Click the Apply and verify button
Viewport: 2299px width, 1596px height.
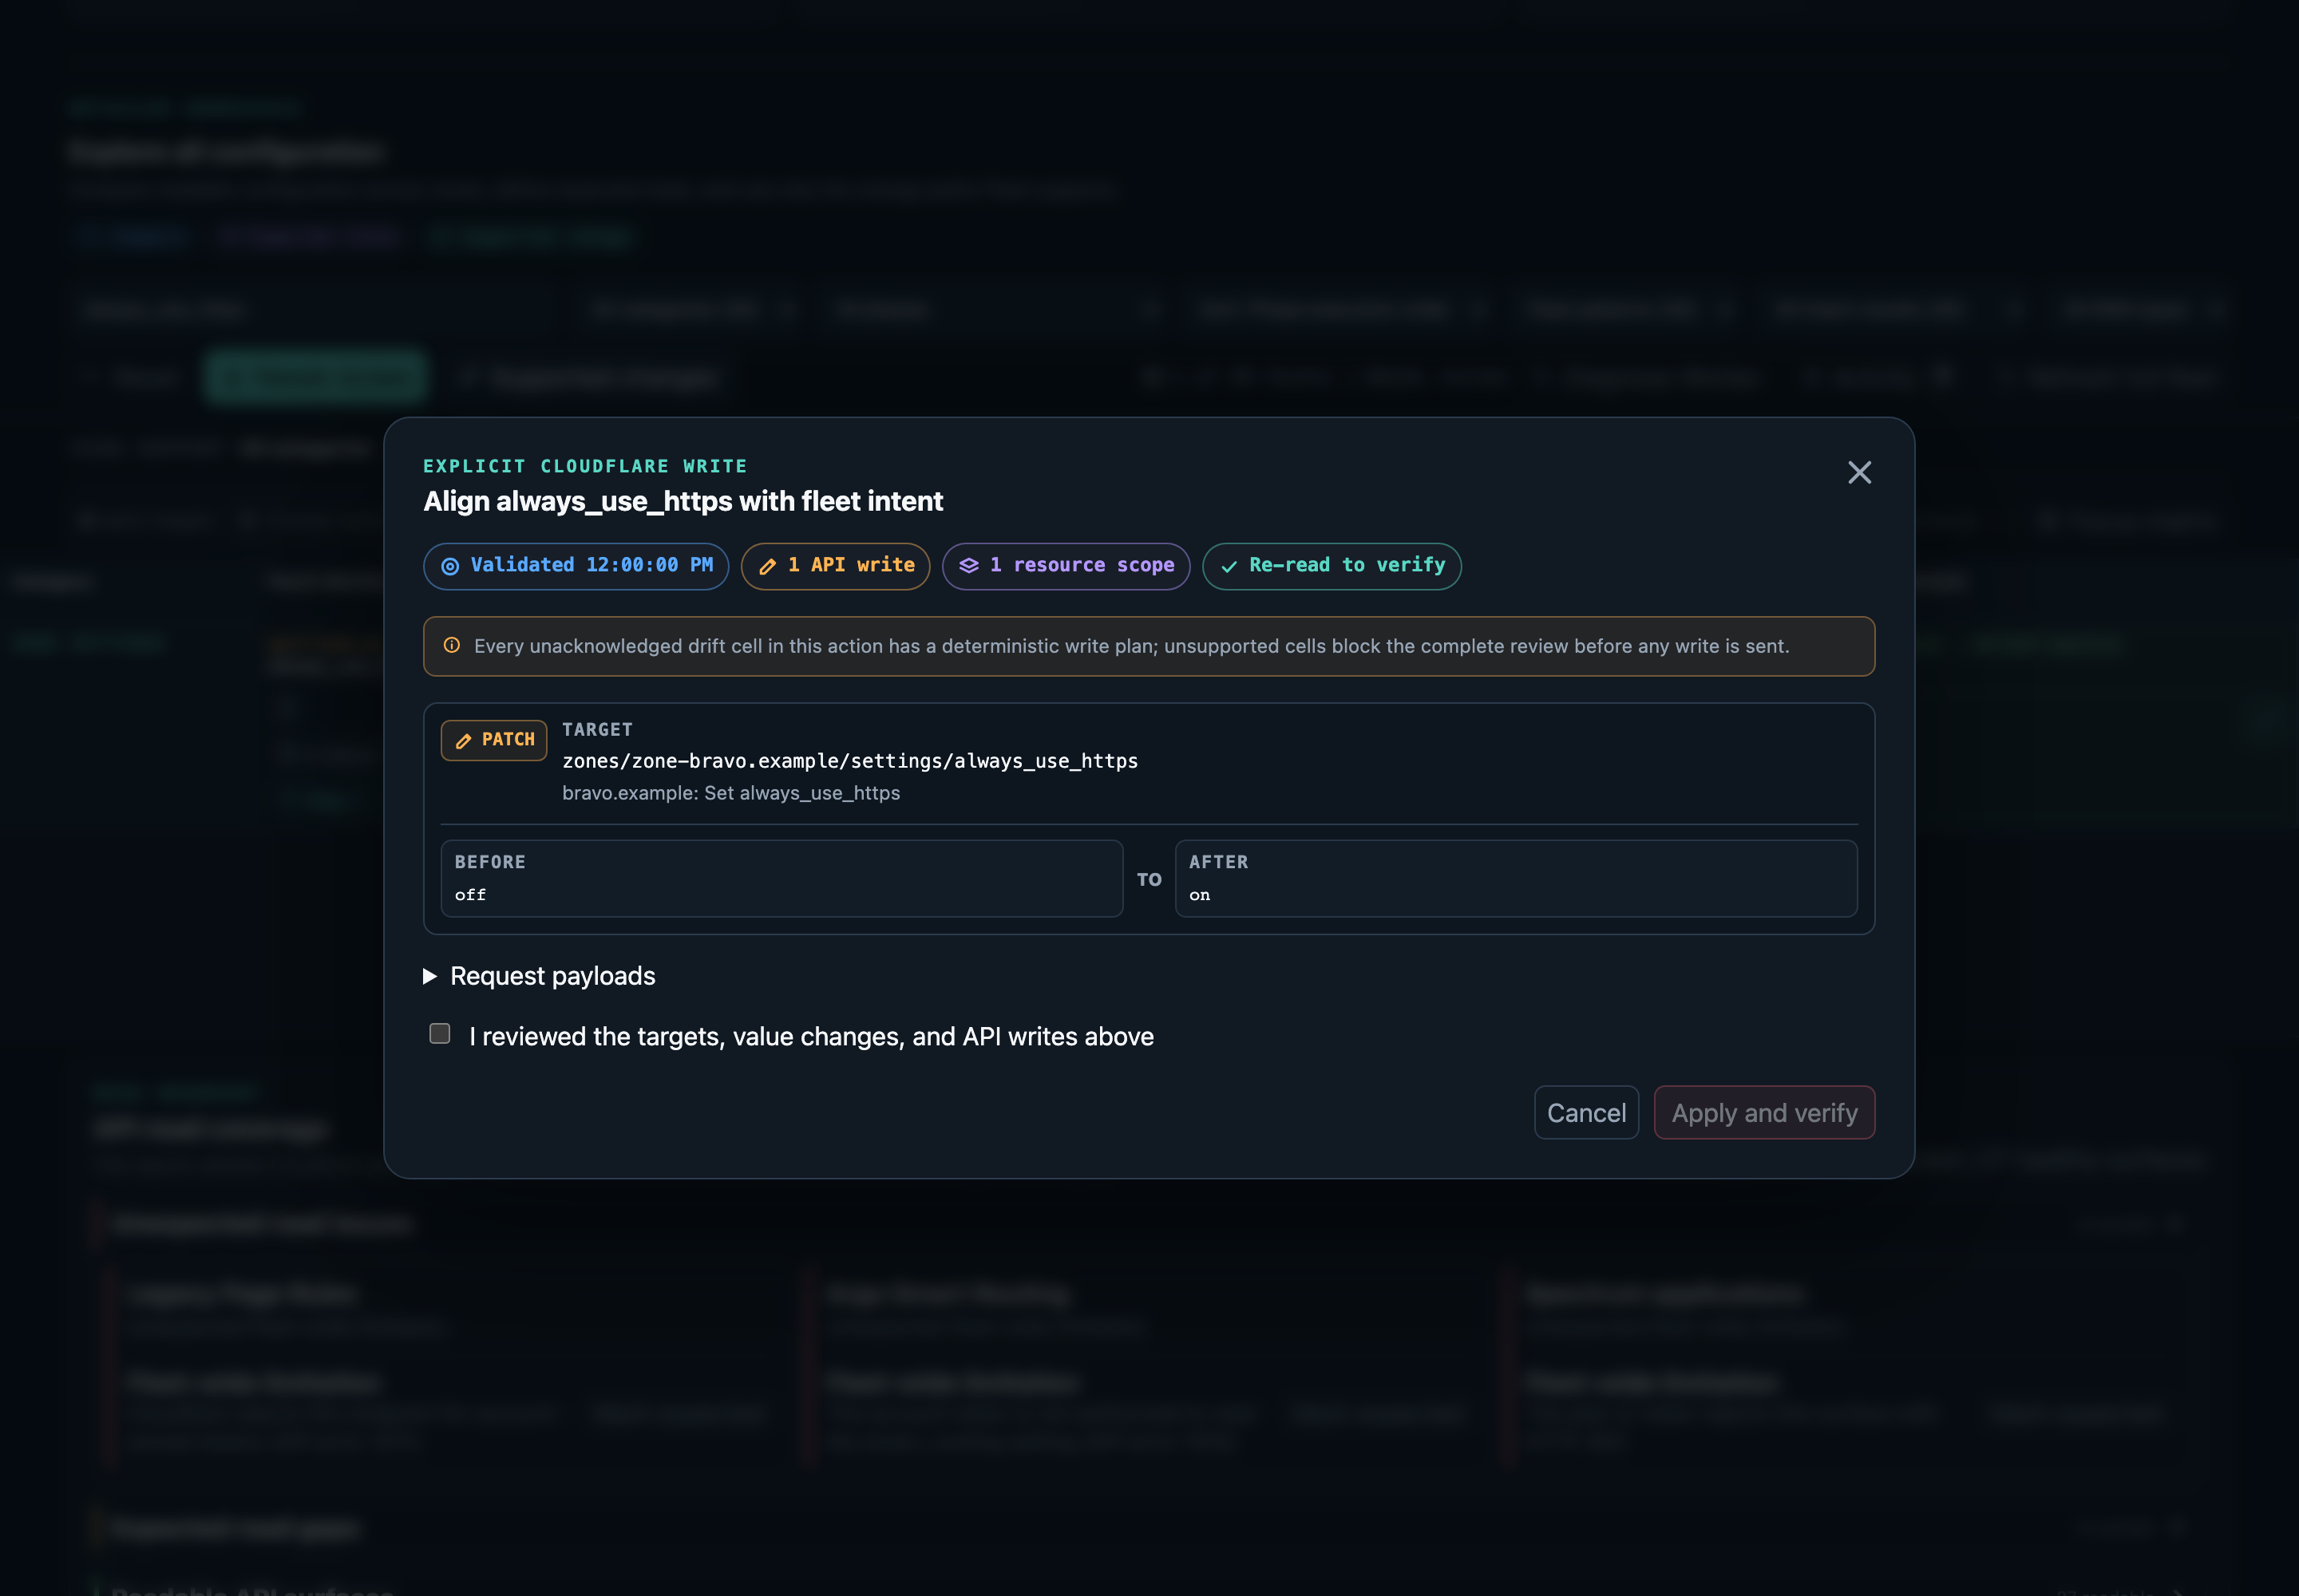[1764, 1113]
